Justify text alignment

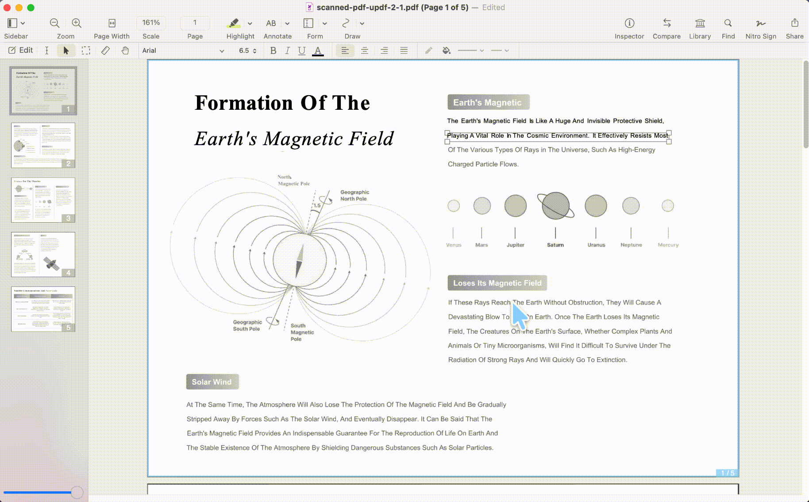click(404, 50)
